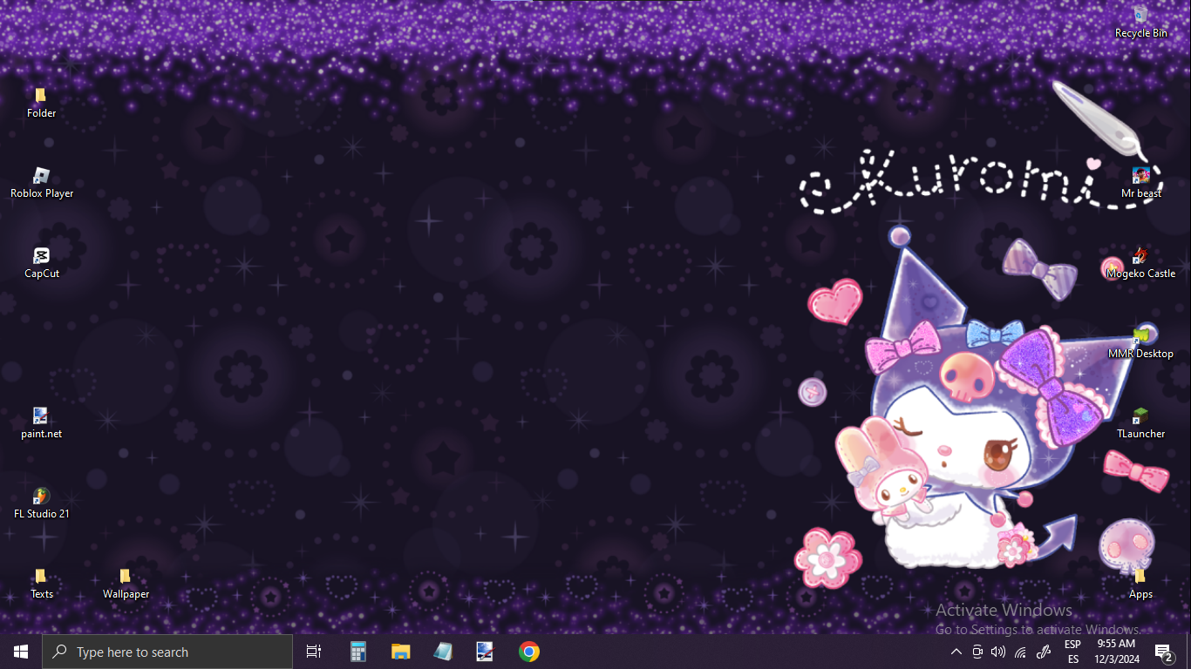Select the Texts folder on desktop
This screenshot has height=669, width=1191.
click(x=41, y=583)
